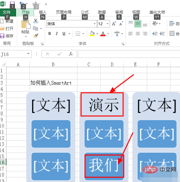The image size is (180, 182).
Task: Select the 演示 SmartArt text box
Action: tap(102, 104)
